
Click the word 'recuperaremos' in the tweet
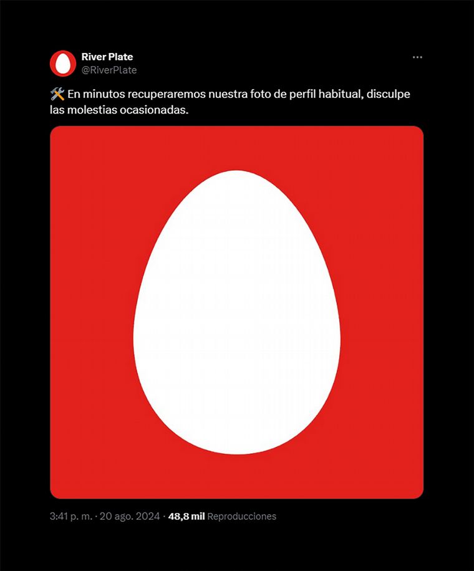pos(151,94)
